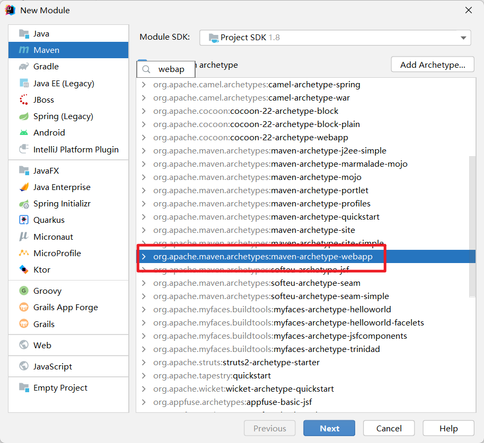The height and width of the screenshot is (443, 484).
Task: Select the Grails icon
Action: pyautogui.click(x=24, y=324)
